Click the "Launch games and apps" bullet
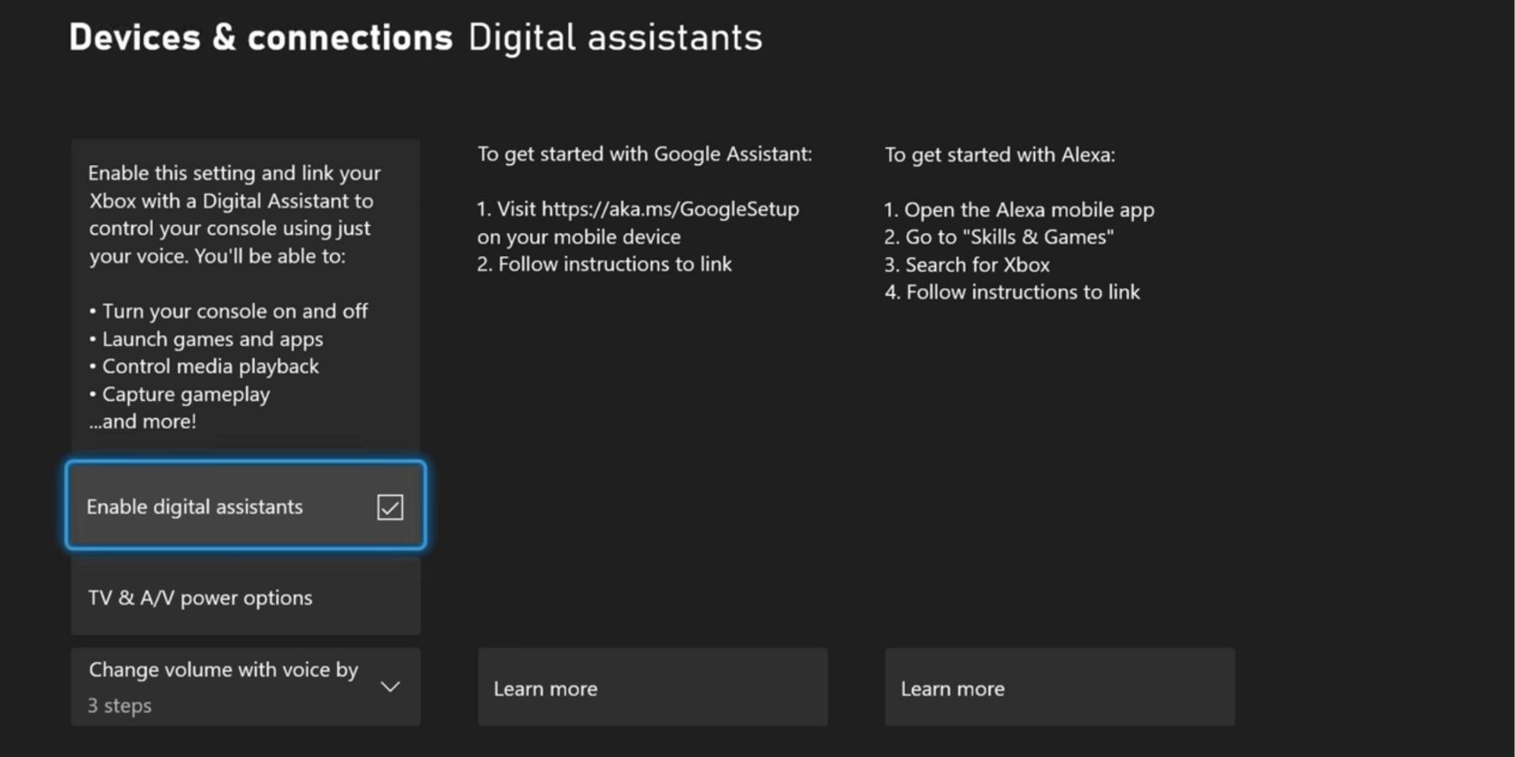The image size is (1515, 757). 212,340
